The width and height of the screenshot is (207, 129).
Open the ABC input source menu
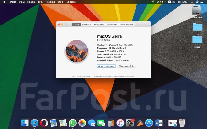[x=172, y=2]
